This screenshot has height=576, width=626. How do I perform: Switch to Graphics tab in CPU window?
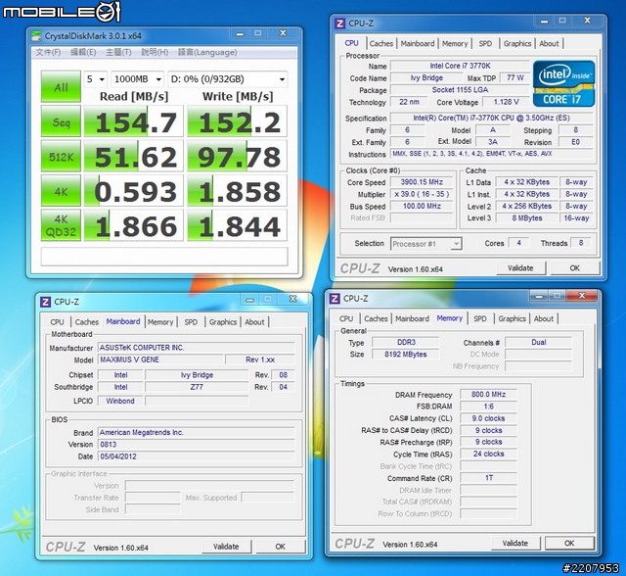[517, 43]
